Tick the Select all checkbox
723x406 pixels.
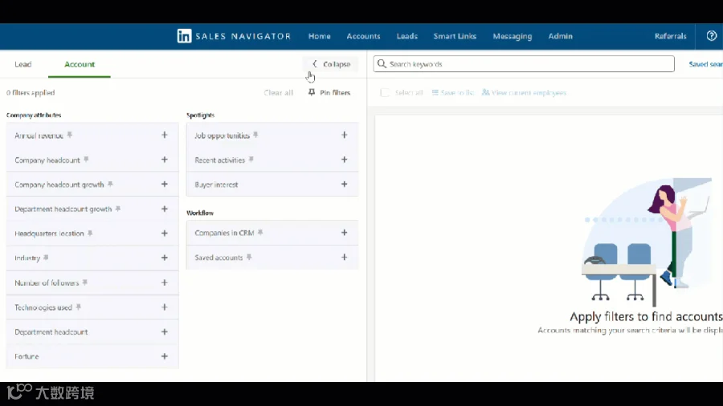(385, 92)
